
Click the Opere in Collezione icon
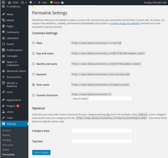coord(4,62)
